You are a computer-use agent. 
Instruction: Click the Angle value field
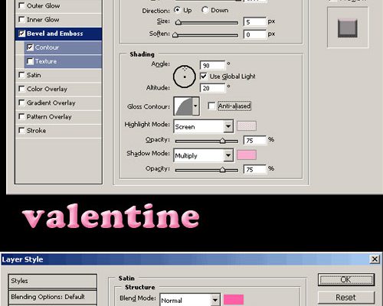point(212,65)
